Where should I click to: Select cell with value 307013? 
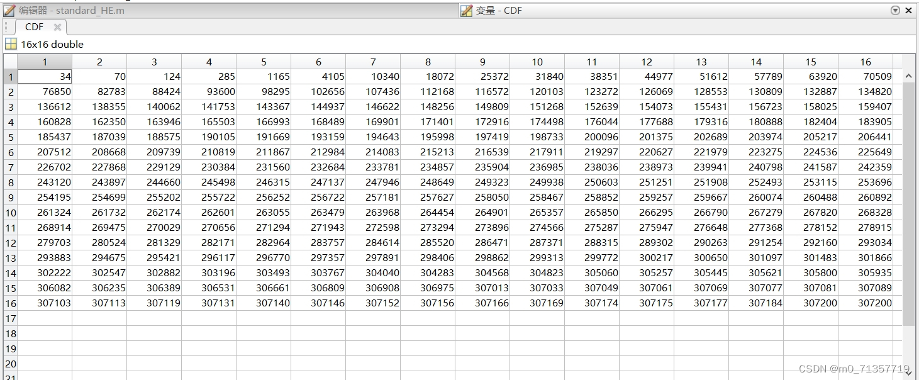[482, 288]
